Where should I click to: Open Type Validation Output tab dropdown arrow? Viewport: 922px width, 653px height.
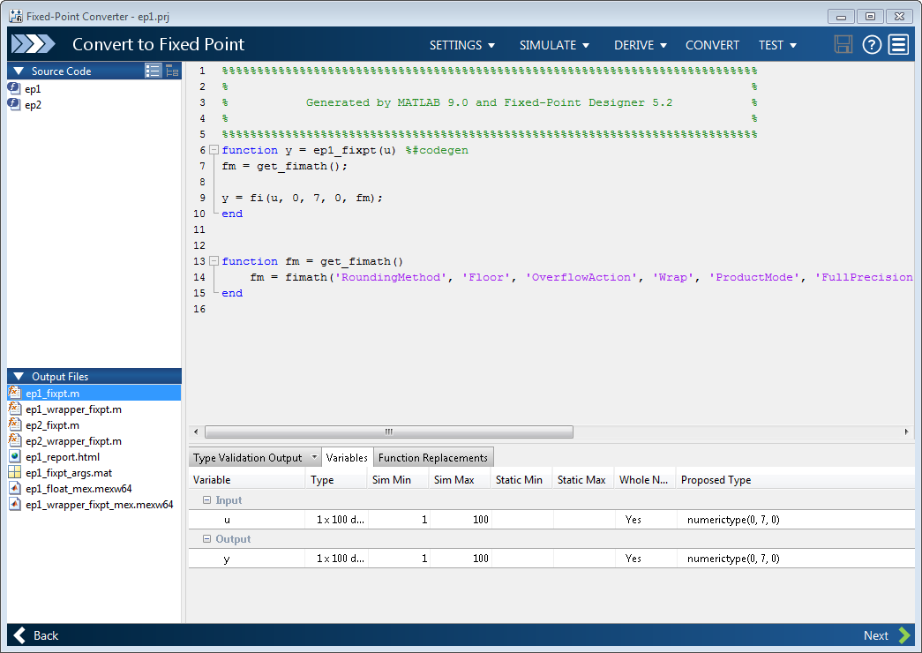pyautogui.click(x=312, y=458)
